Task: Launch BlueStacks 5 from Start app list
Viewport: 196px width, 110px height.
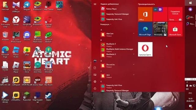Action: coord(118,45)
